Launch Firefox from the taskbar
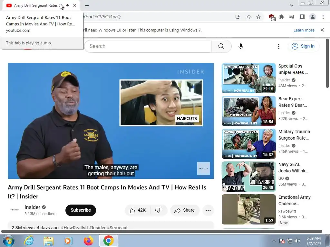Image resolution: width=330 pixels, height=247 pixels. point(88,241)
